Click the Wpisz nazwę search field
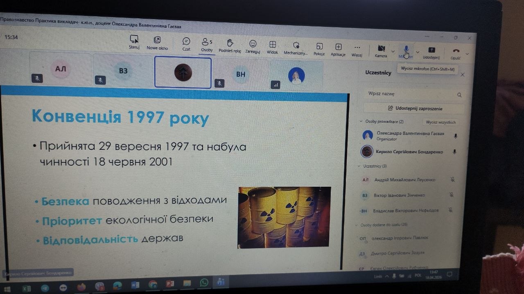 (x=409, y=94)
